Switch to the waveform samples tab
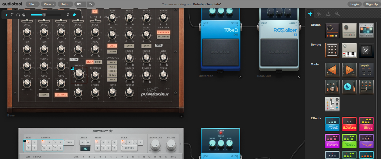 pos(319,14)
